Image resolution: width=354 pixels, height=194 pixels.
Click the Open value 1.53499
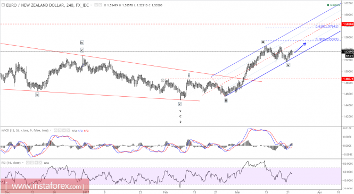(112, 5)
